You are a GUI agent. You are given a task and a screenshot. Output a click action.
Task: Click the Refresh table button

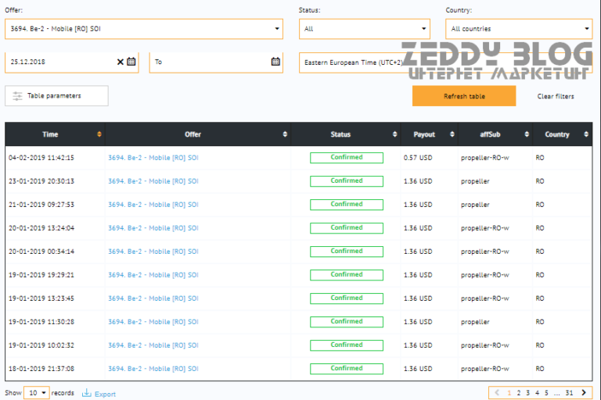pos(464,95)
